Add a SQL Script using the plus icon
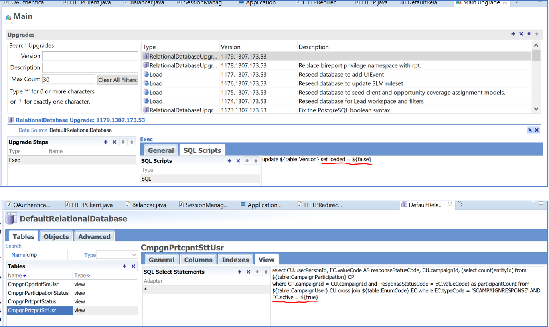Screen dimensions: 549x327 point(229,160)
